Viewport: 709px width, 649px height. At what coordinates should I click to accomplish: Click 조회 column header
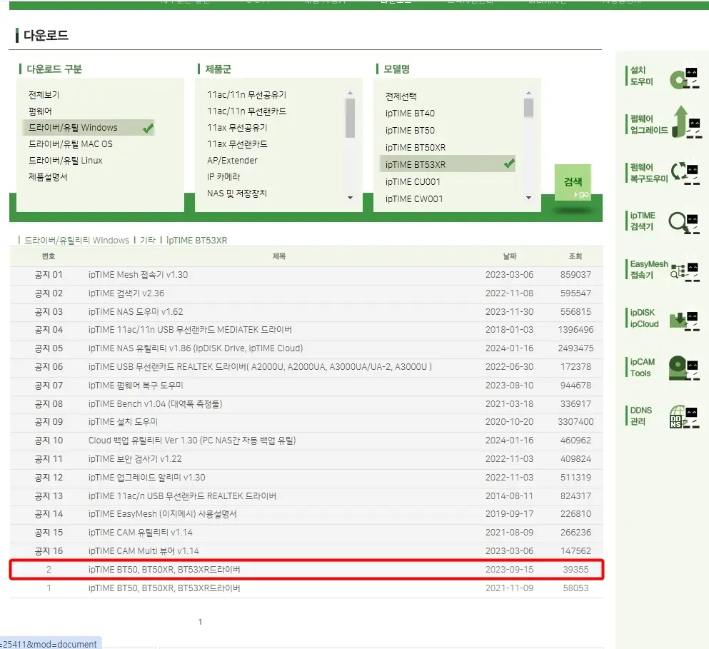coord(575,256)
